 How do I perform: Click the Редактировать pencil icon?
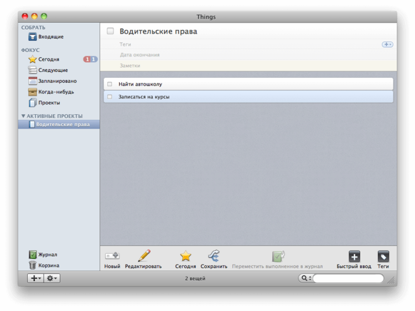tap(144, 256)
